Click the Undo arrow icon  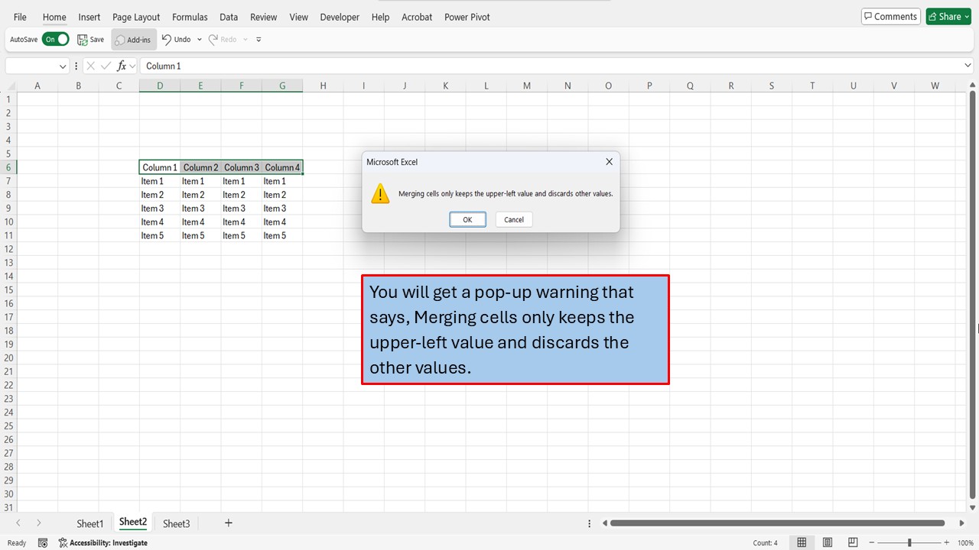167,40
